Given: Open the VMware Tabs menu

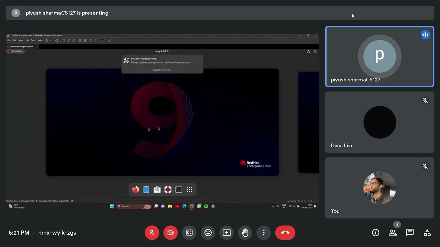Looking at the screenshot, I should point(33,40).
